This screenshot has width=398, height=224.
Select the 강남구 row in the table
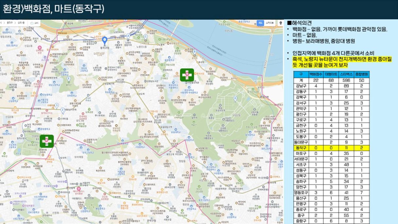301,86
